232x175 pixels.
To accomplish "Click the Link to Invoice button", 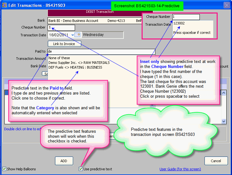I will (x=64, y=44).
